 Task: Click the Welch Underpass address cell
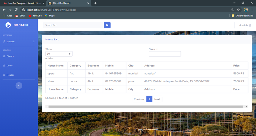click(x=186, y=81)
